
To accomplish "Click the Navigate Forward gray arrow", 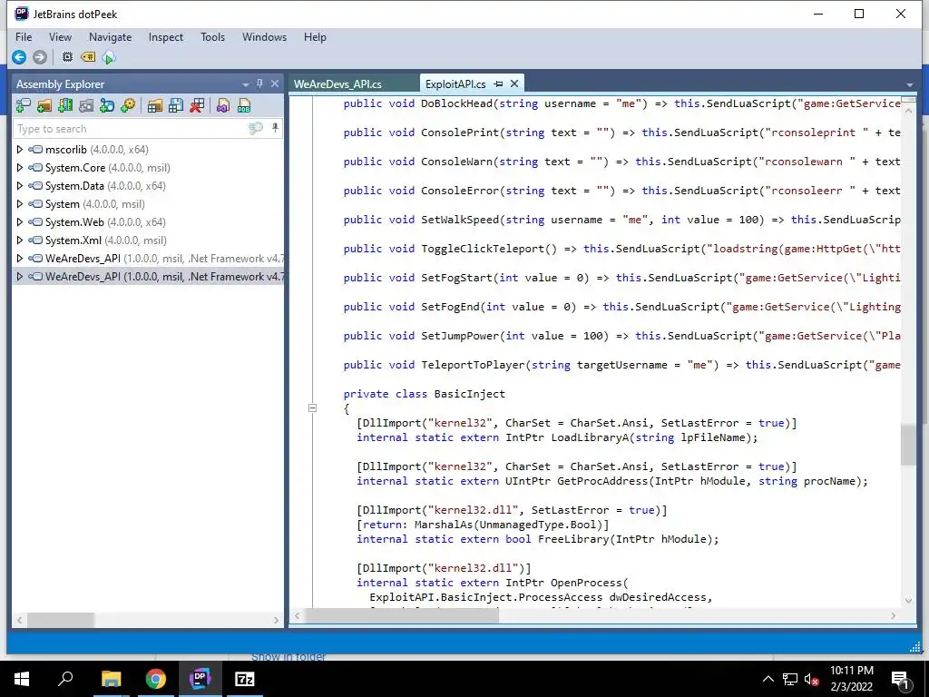I will (x=40, y=57).
